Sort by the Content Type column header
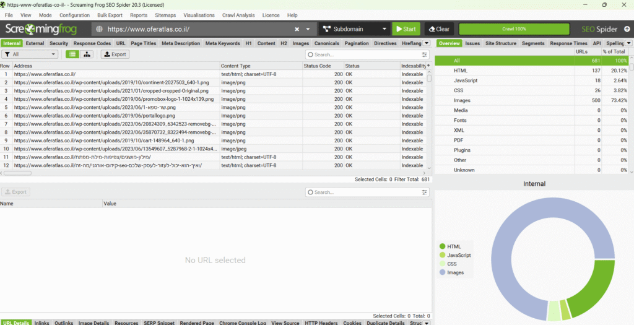The height and width of the screenshot is (325, 634). pos(261,66)
